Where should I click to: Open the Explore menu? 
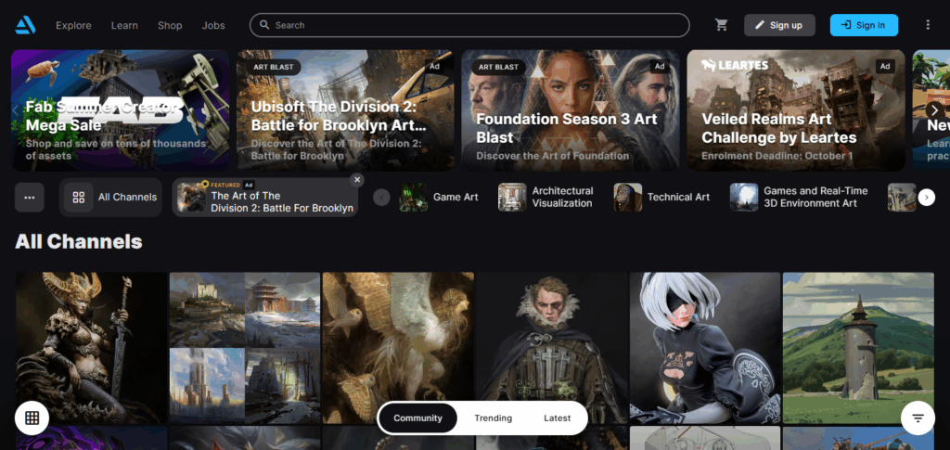pyautogui.click(x=73, y=25)
